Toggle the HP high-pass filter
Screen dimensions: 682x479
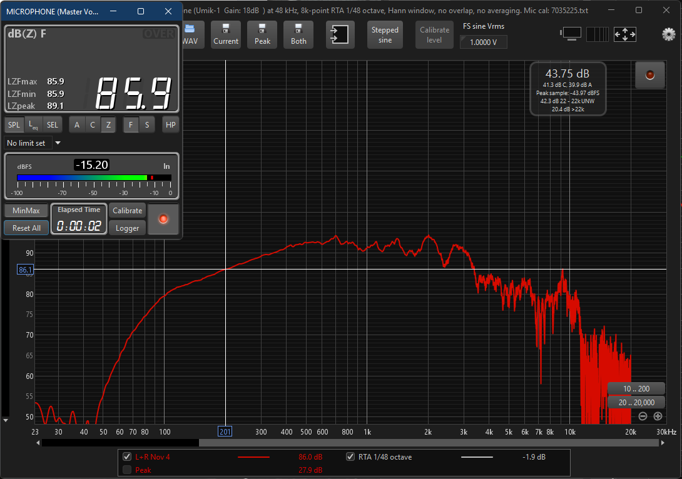170,124
